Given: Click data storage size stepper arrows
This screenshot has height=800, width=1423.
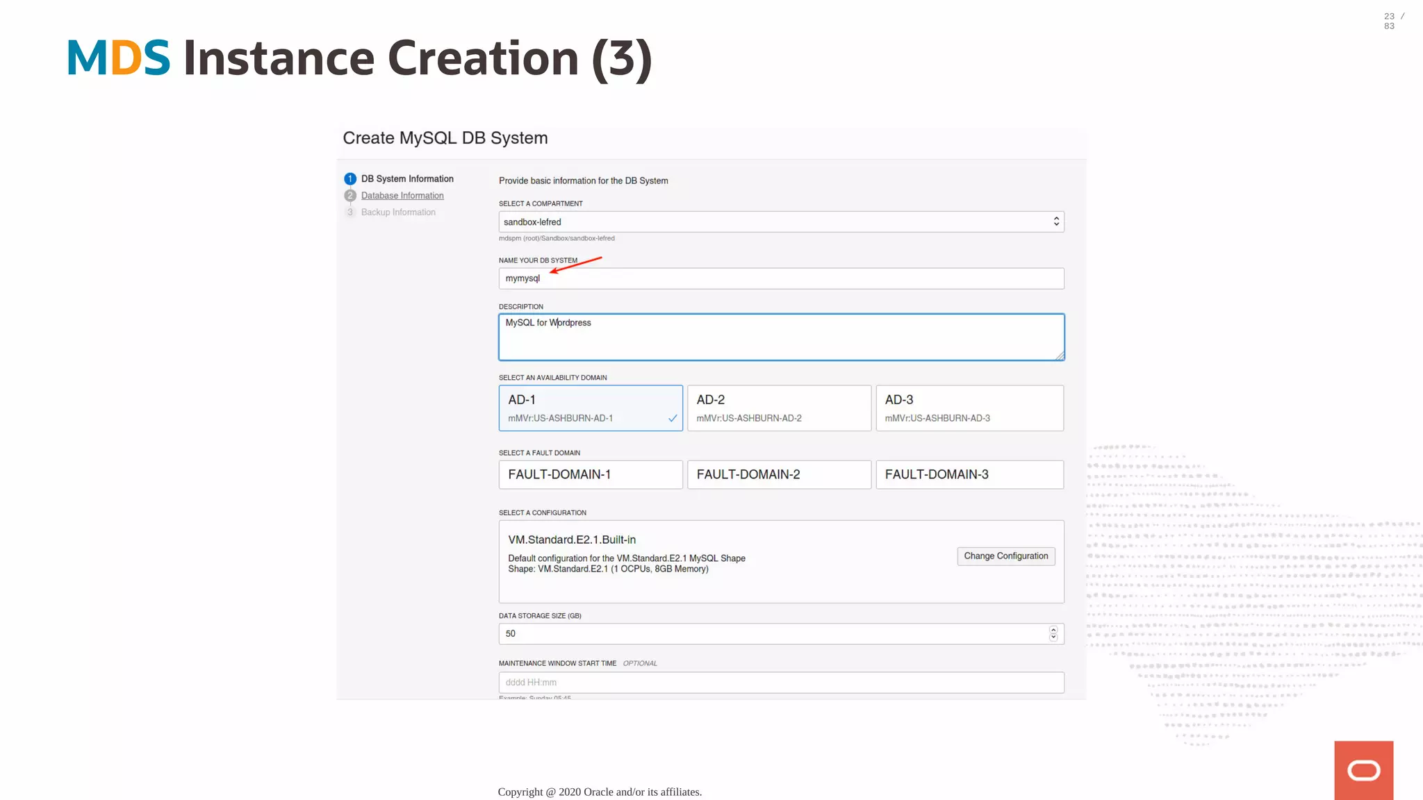Looking at the screenshot, I should pos(1053,633).
